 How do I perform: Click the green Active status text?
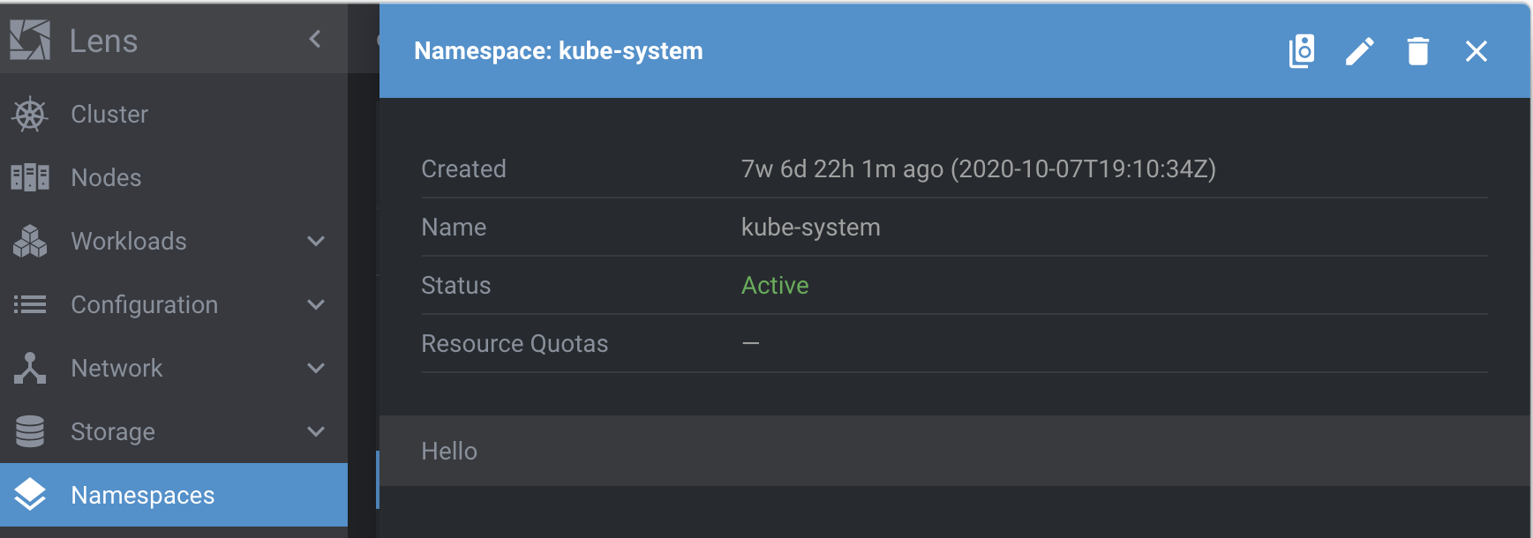point(775,285)
